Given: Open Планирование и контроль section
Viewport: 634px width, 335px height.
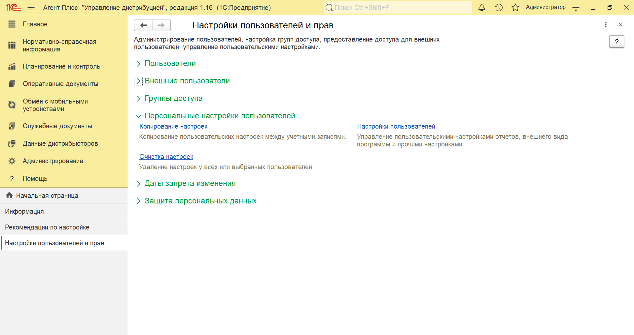Looking at the screenshot, I should pyautogui.click(x=64, y=66).
